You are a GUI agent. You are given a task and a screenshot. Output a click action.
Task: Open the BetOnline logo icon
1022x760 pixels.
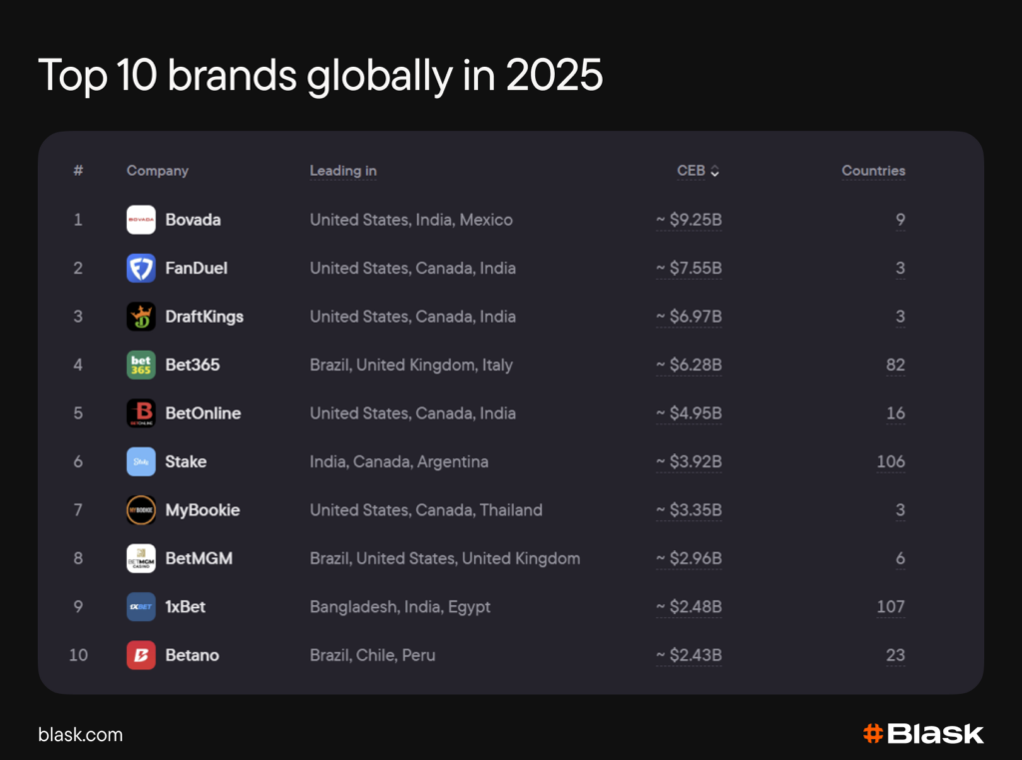click(141, 413)
